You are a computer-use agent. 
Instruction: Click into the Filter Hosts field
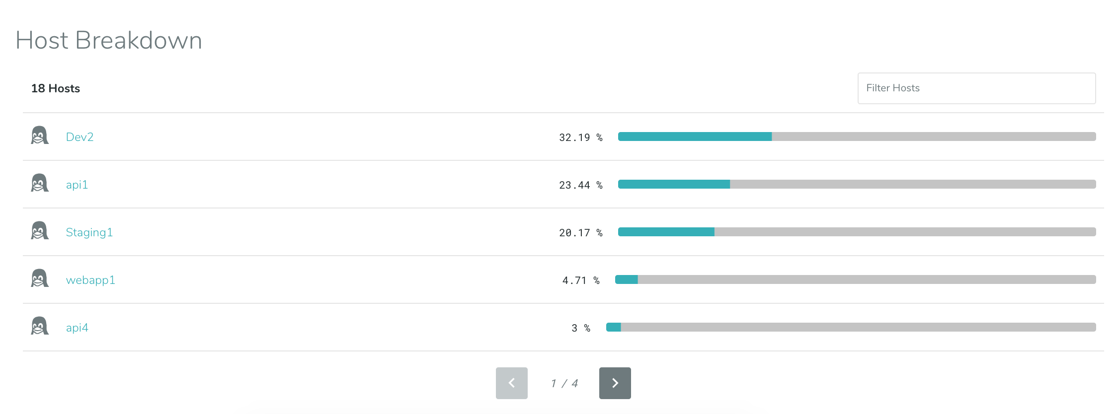[x=976, y=88]
